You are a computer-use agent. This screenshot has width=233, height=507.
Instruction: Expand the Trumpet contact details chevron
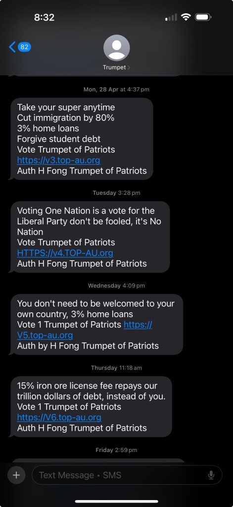tap(129, 67)
